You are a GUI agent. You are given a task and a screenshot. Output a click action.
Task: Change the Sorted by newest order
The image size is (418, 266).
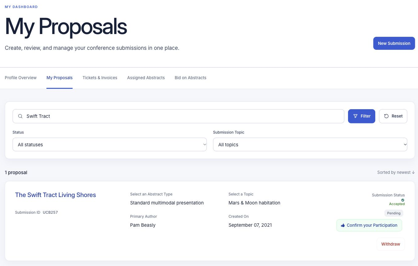pos(396,173)
